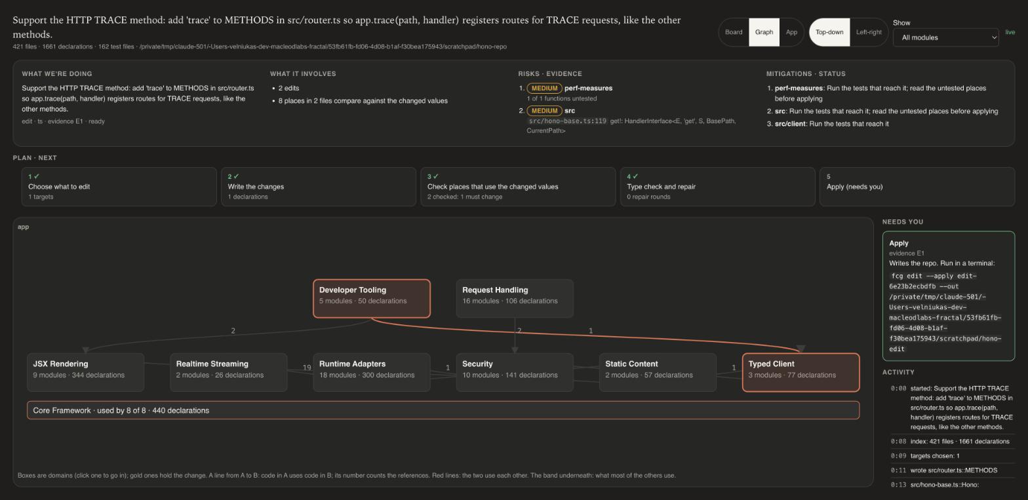This screenshot has width=1028, height=500.
Task: Open plan step 1 Choose what to edit
Action: point(119,187)
